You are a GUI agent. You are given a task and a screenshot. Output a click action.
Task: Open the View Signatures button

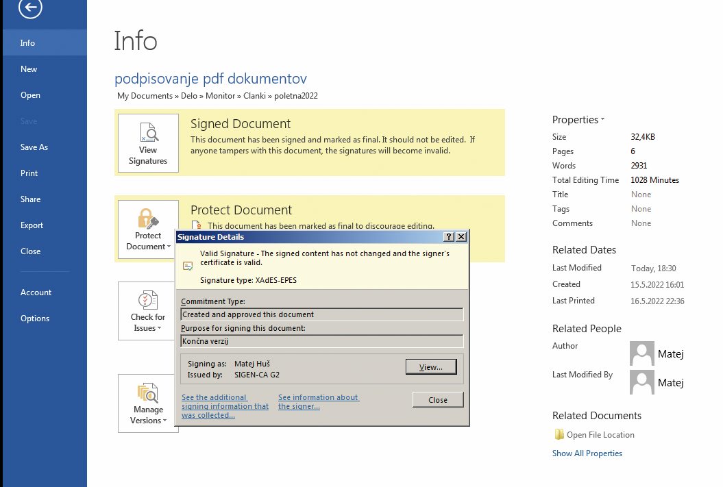pyautogui.click(x=148, y=143)
